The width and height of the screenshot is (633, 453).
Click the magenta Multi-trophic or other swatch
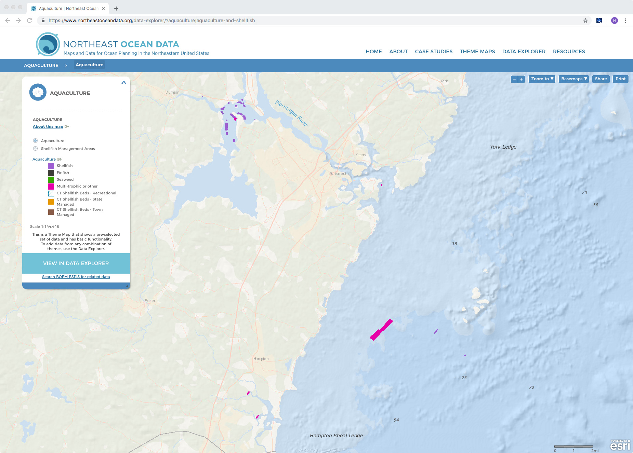(51, 187)
